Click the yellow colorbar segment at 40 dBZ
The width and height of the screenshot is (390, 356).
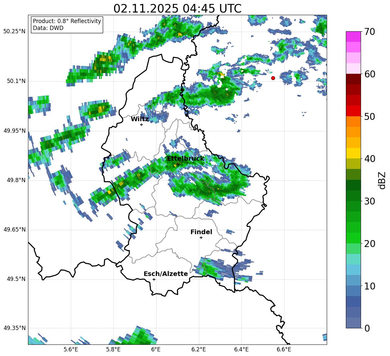pyautogui.click(x=353, y=153)
